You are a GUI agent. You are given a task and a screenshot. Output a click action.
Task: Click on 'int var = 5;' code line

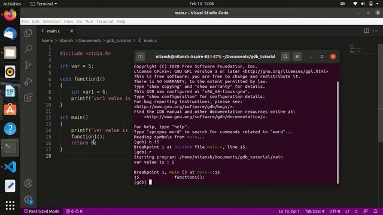coord(77,66)
